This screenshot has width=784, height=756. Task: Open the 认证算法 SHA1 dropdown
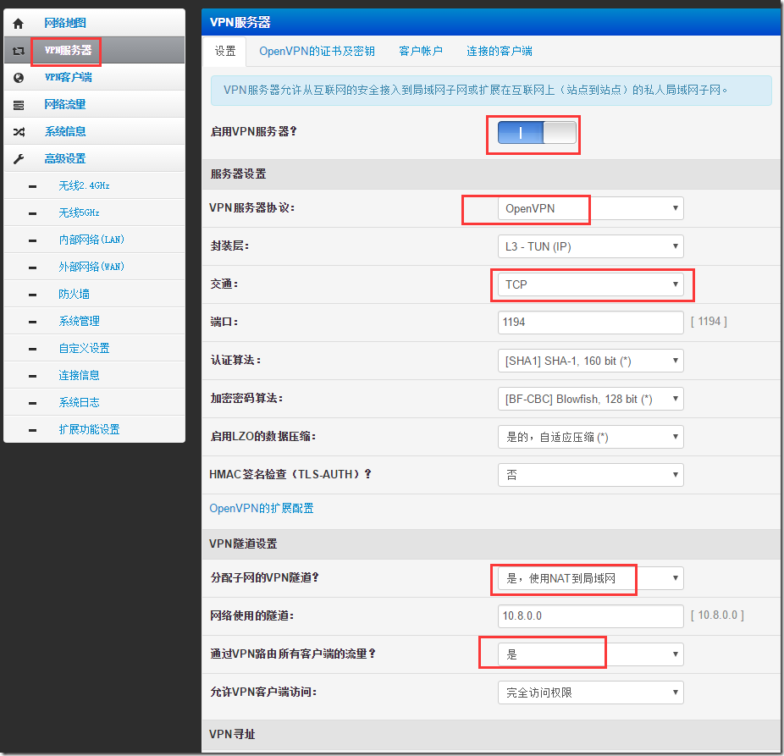(x=590, y=361)
